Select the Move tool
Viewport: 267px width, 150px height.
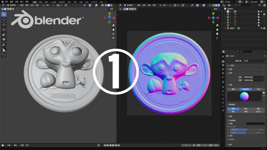click(x=4, y=24)
